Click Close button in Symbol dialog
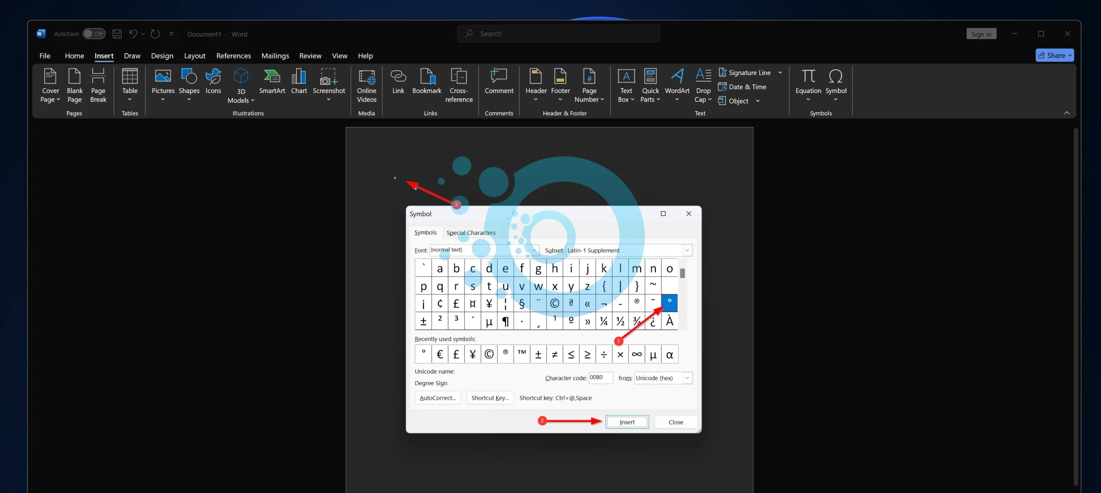This screenshot has width=1101, height=493. click(x=676, y=422)
